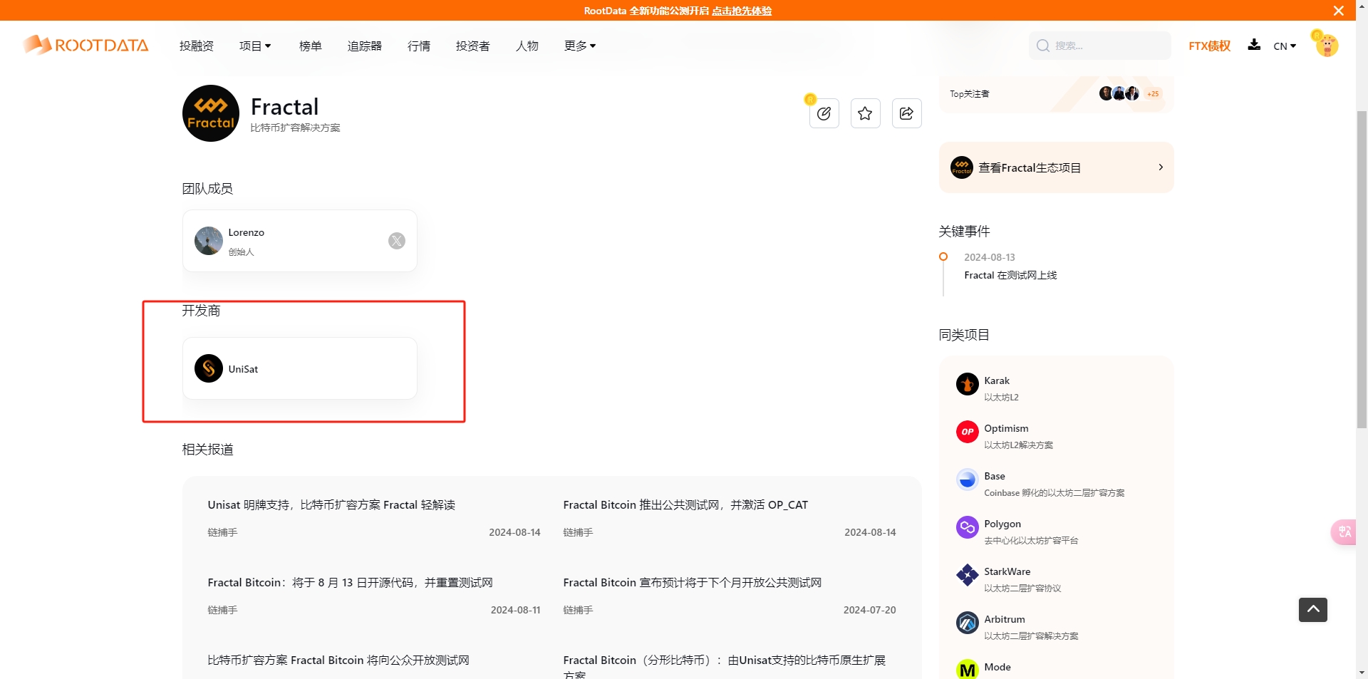Viewport: 1368px width, 679px height.
Task: Click the Optimism project icon
Action: [967, 432]
